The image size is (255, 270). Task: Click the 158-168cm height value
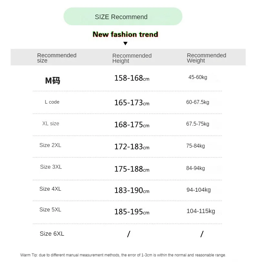pyautogui.click(x=132, y=78)
